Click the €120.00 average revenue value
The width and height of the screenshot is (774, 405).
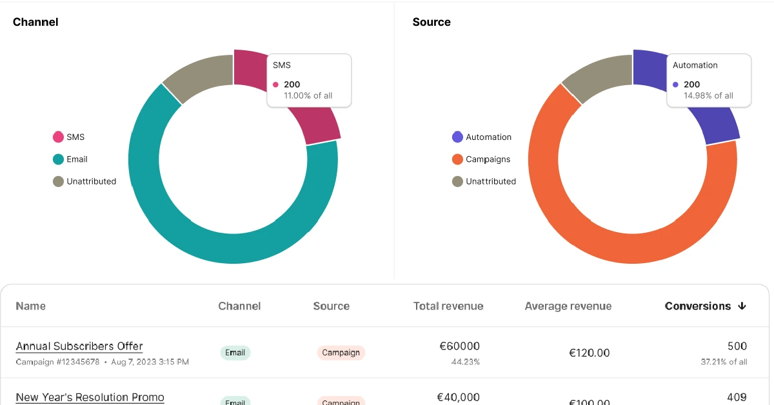tap(589, 353)
